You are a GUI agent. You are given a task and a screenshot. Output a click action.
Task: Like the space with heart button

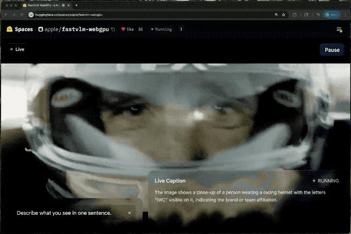click(x=128, y=29)
